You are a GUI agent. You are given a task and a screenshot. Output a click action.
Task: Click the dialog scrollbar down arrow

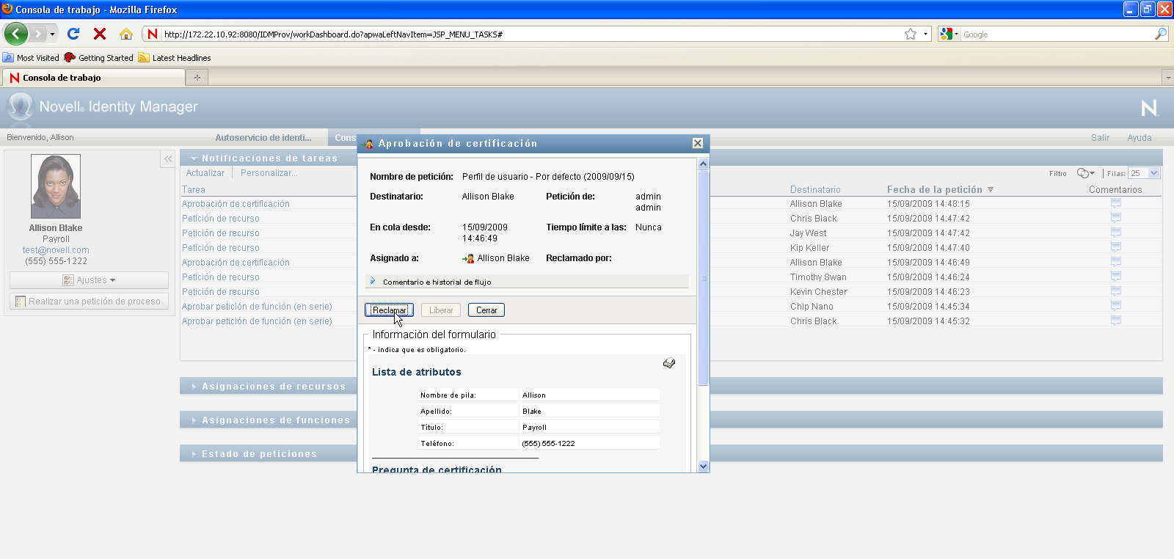[704, 466]
